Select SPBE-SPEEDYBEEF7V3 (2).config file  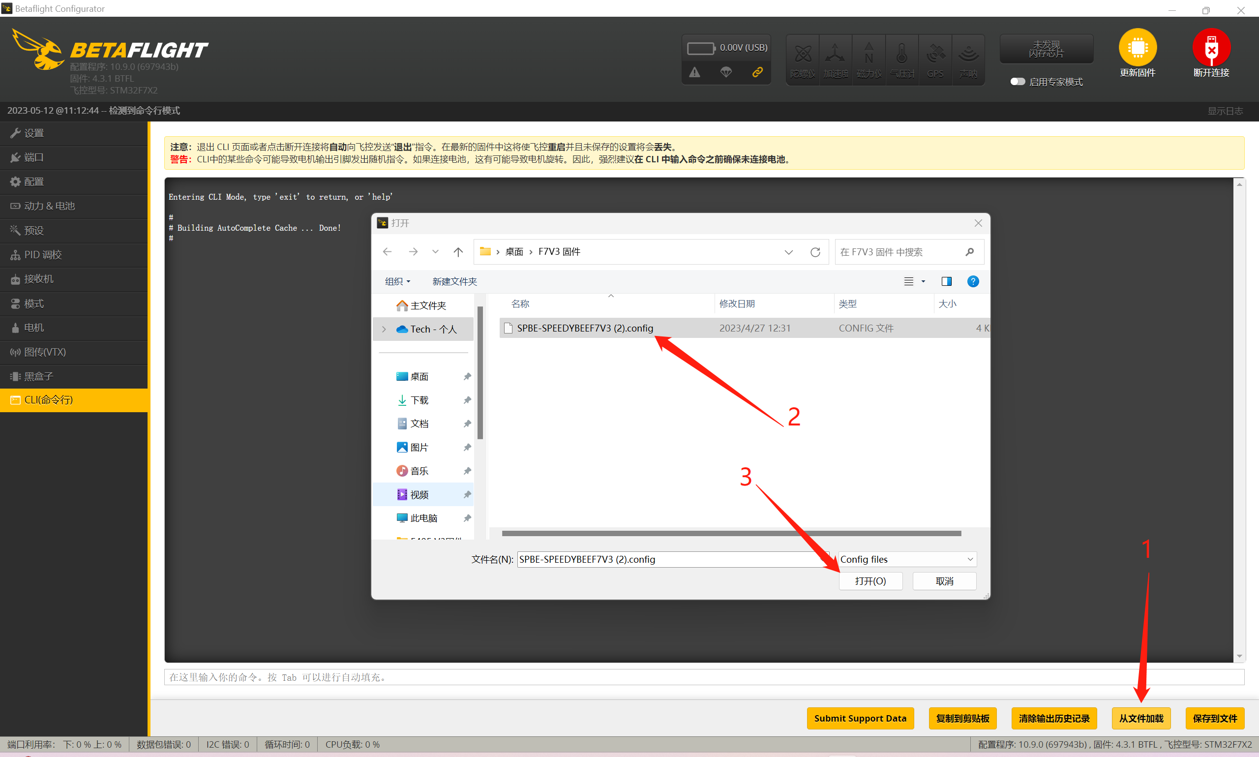[x=584, y=328]
